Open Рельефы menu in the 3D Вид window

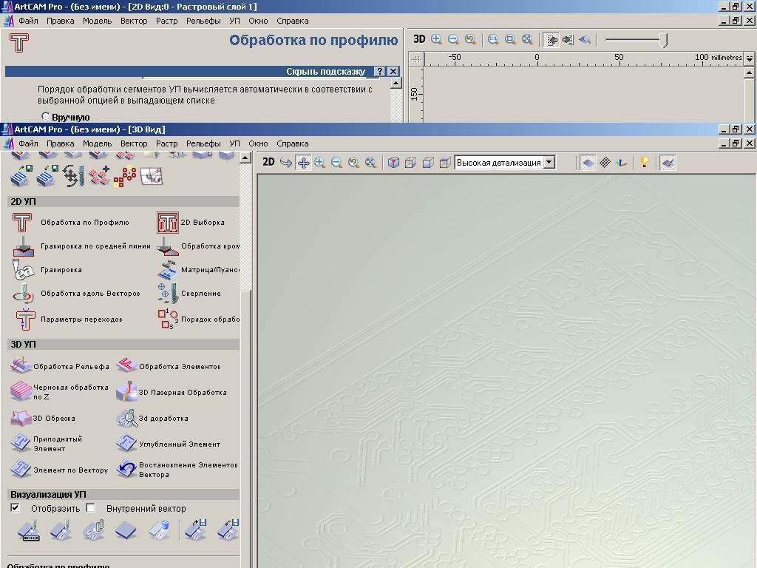(203, 143)
